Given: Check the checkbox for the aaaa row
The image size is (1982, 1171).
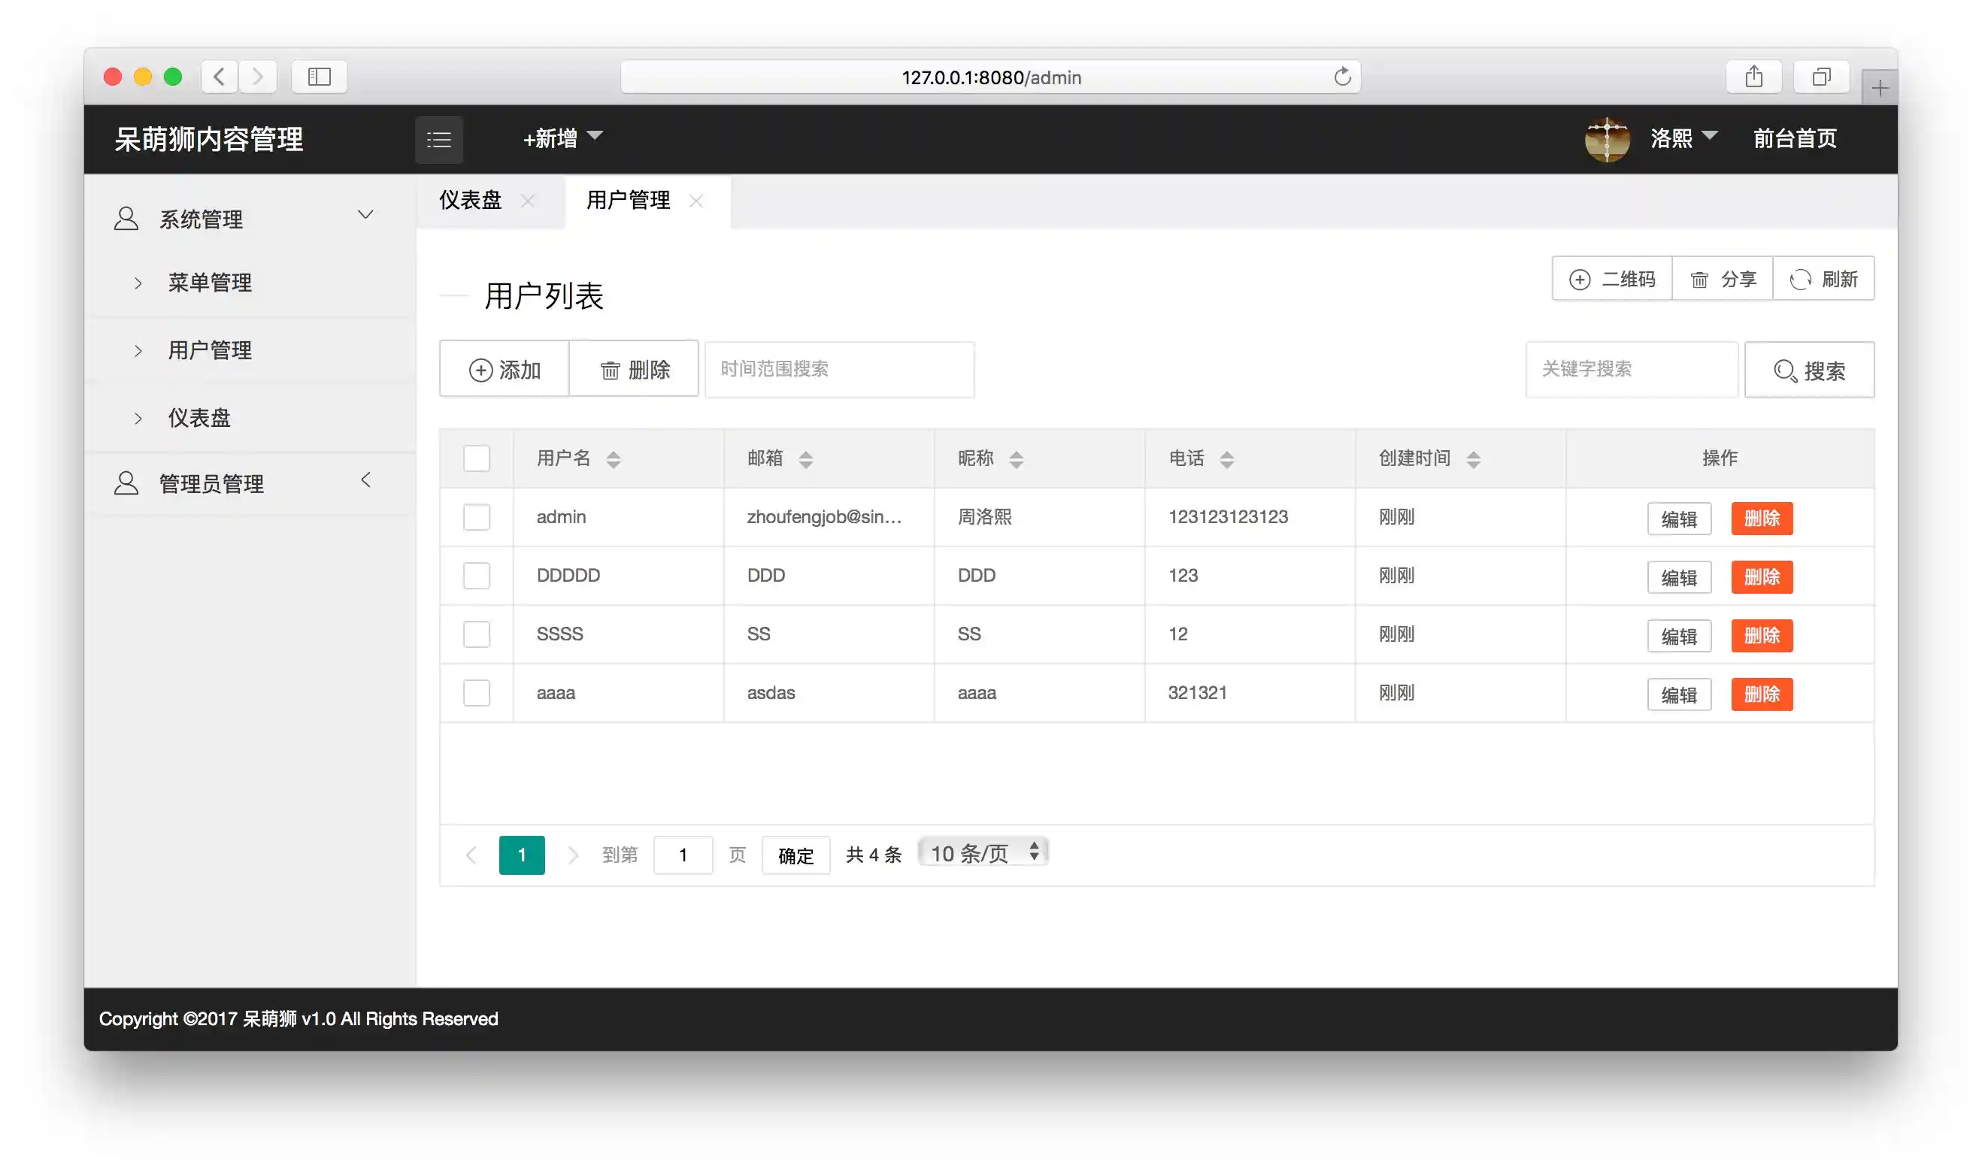Looking at the screenshot, I should point(476,693).
